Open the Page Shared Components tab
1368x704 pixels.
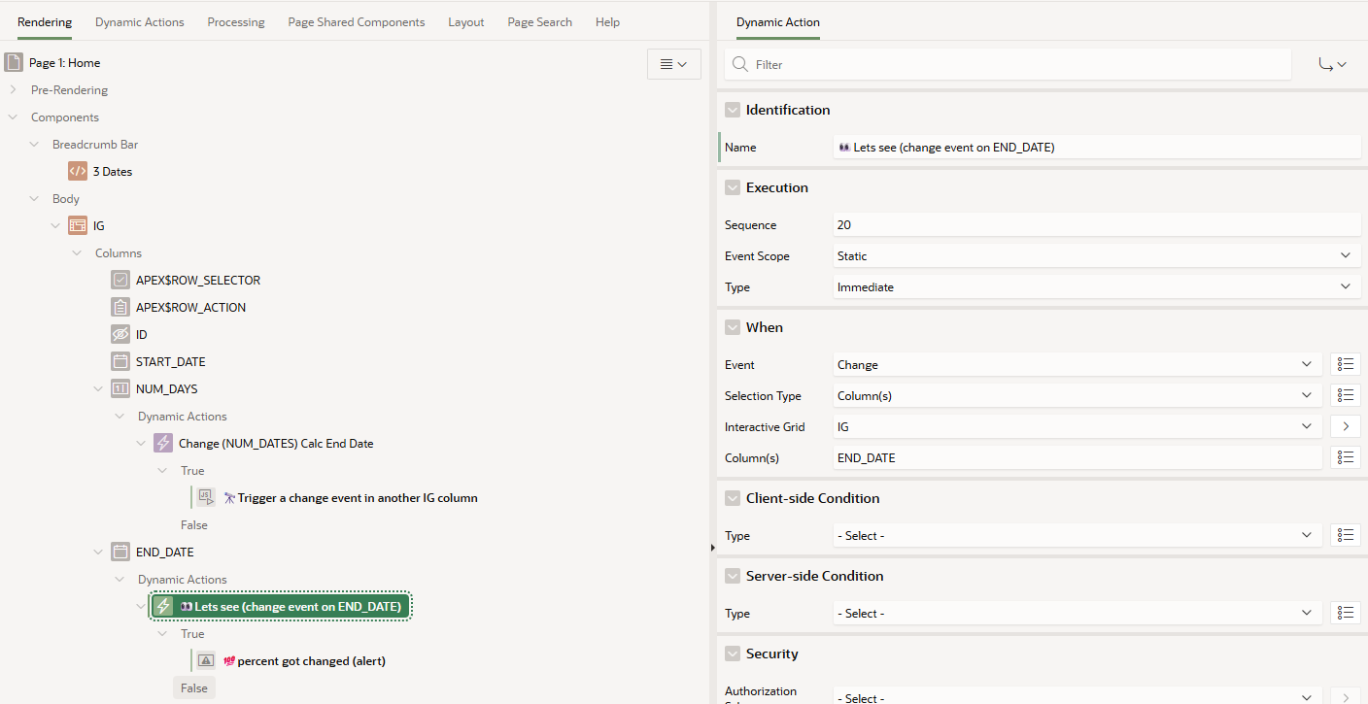coord(356,22)
